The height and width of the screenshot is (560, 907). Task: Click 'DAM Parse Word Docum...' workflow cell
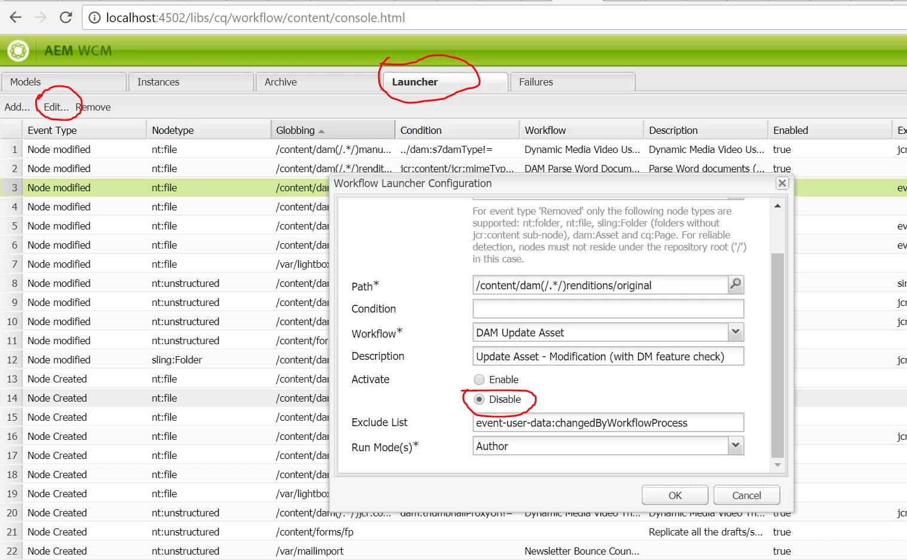(582, 169)
